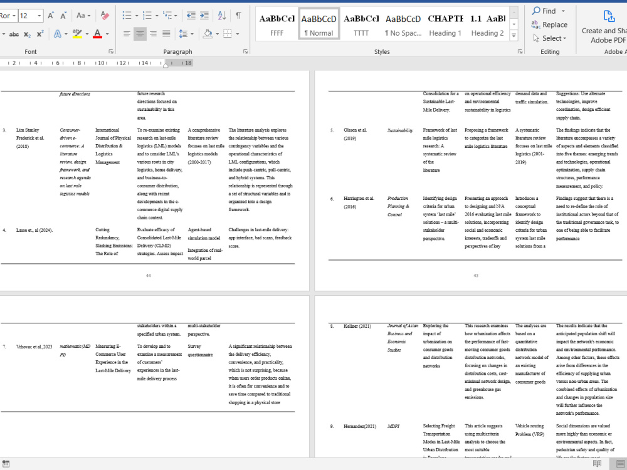Click the table cell text 'Hernandez(2021)'
The width and height of the screenshot is (627, 470).
[x=360, y=426]
